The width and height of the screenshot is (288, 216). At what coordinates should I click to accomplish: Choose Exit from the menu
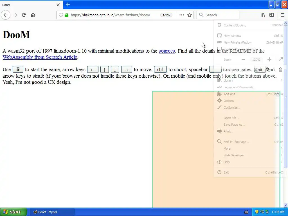point(250,172)
